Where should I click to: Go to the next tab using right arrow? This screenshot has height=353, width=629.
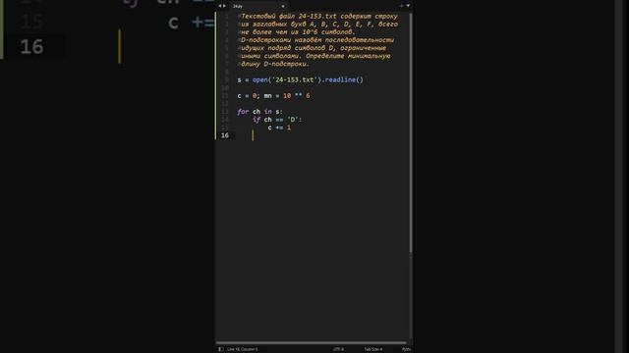pos(224,6)
